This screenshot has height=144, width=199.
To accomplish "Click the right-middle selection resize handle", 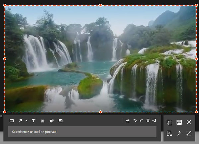I will pos(196,59).
